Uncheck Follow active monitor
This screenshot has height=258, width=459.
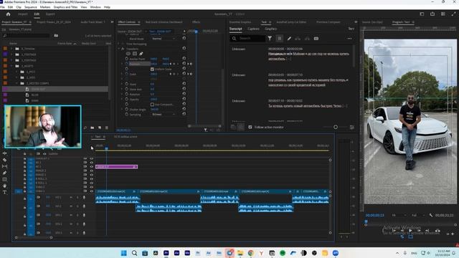click(250, 127)
